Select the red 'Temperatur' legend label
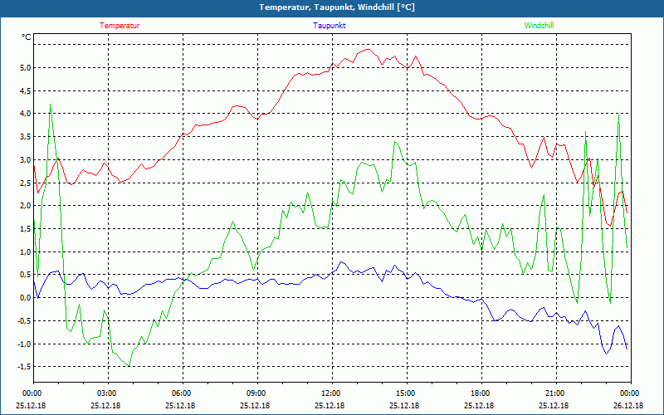Screen dimensions: 664x415 (120, 26)
